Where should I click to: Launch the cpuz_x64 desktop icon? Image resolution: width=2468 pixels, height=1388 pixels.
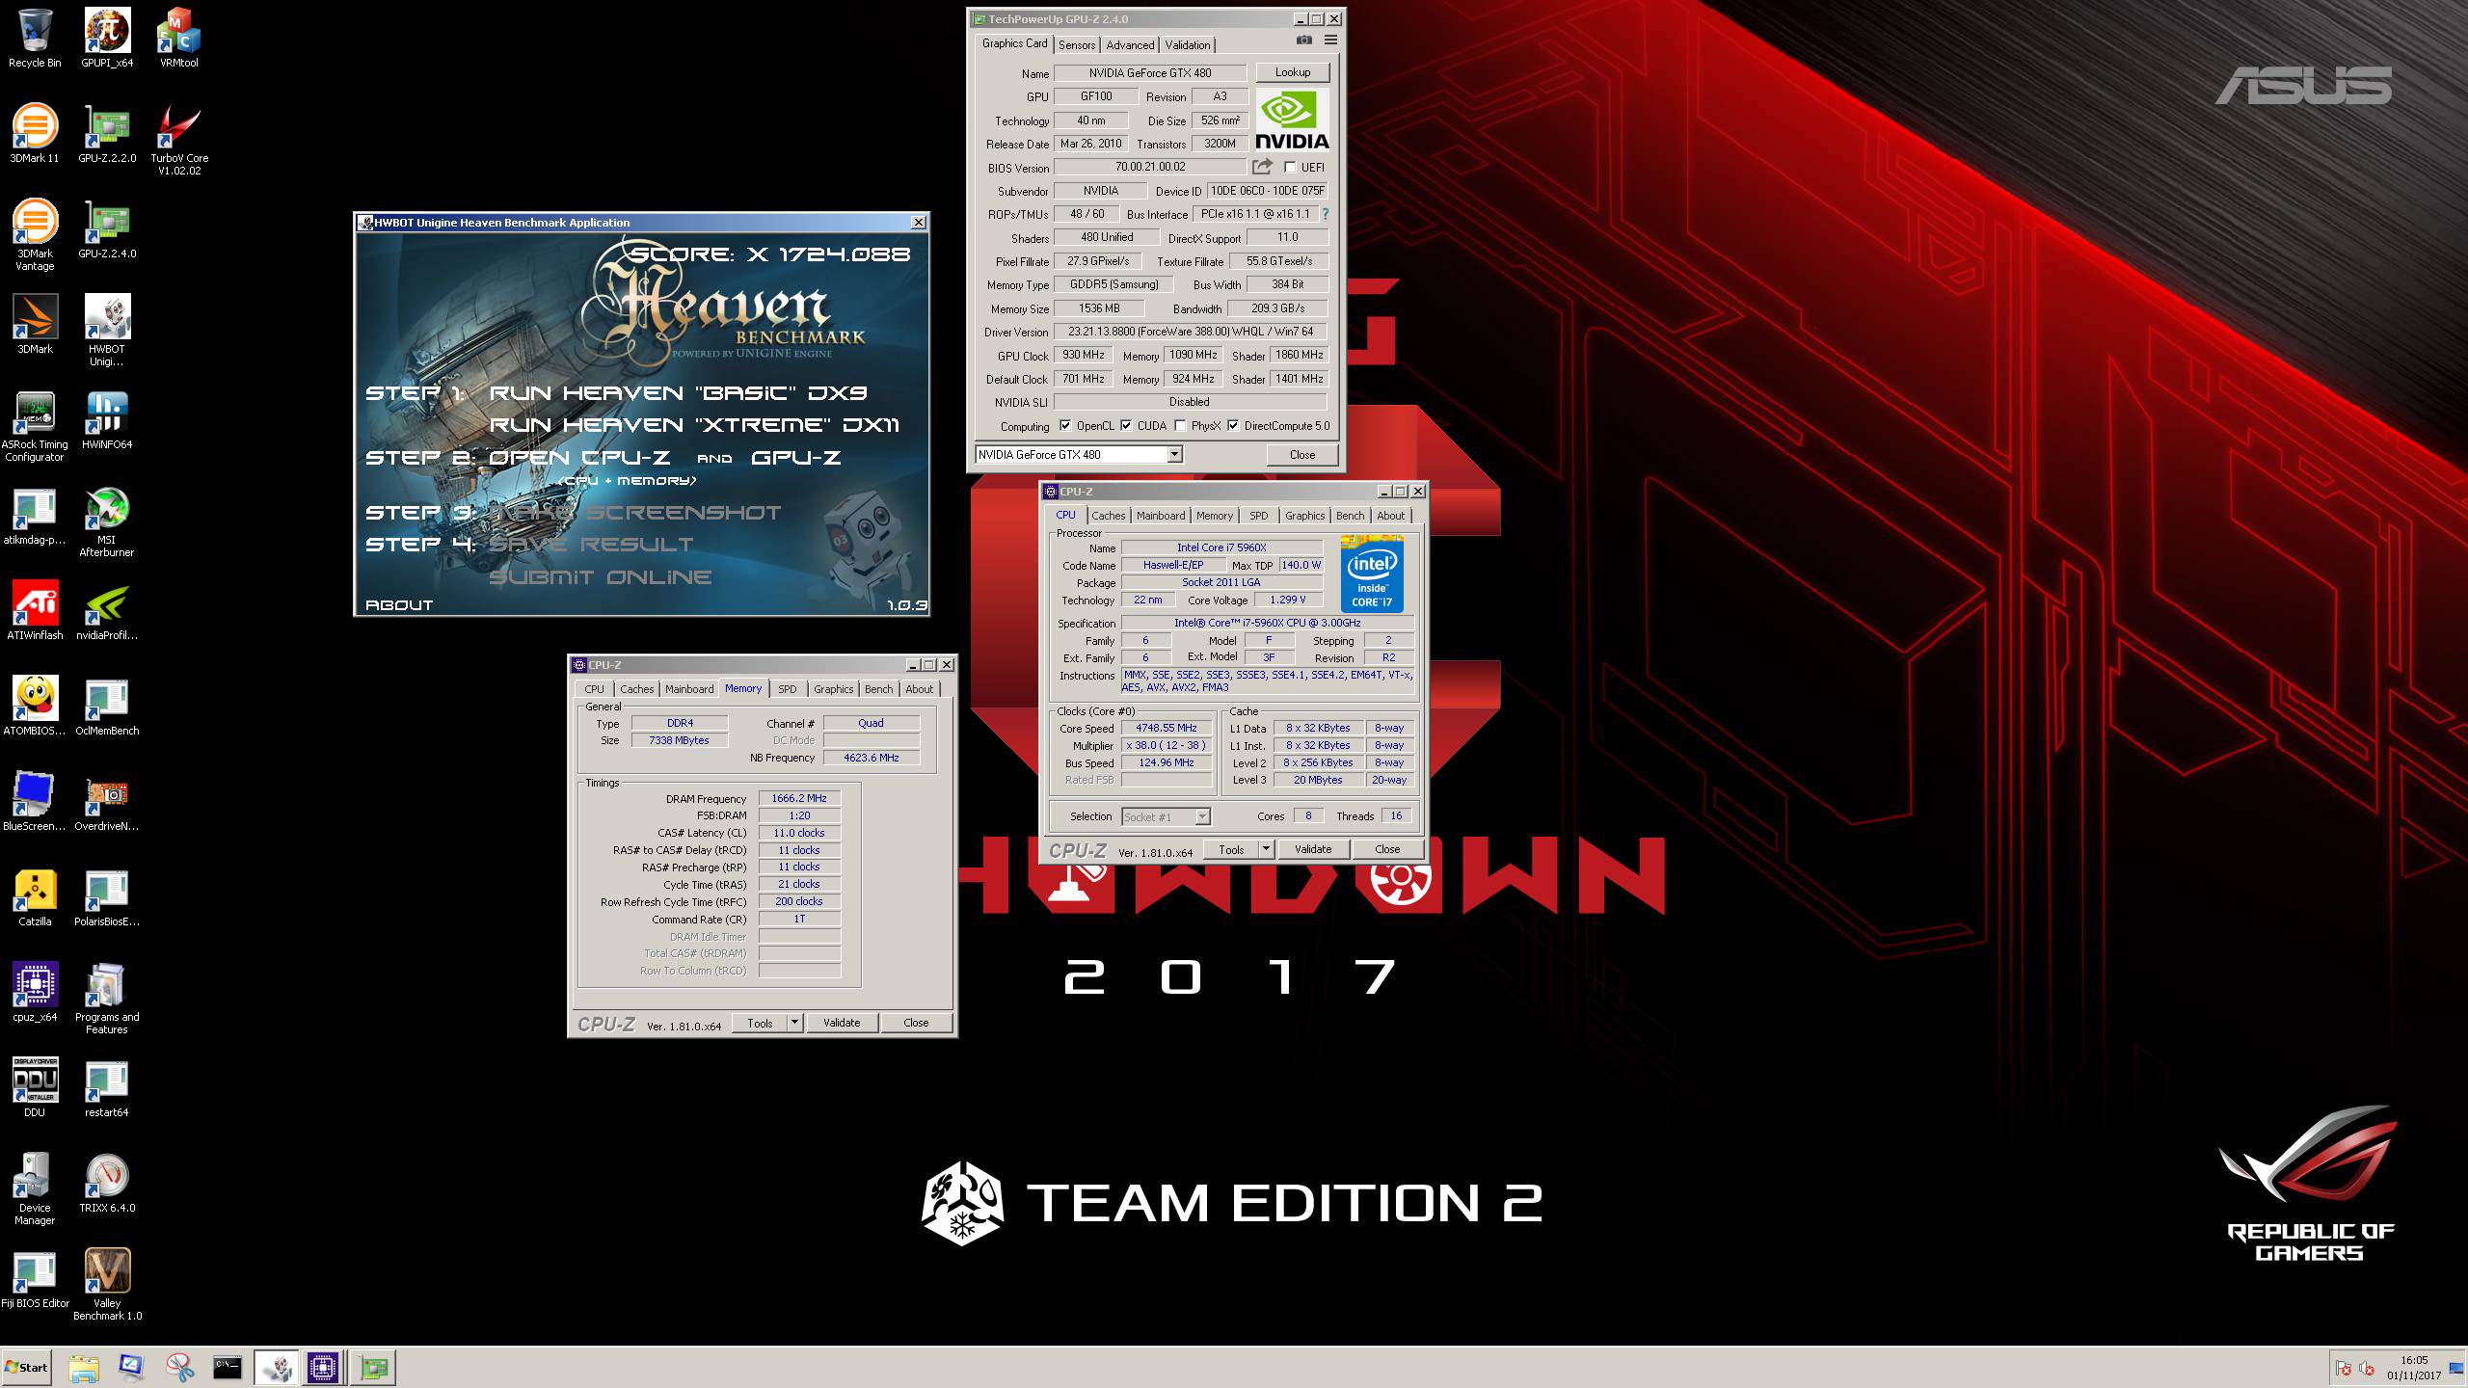click(x=35, y=993)
